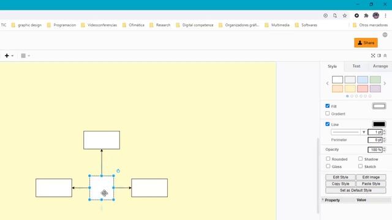This screenshot has width=392, height=220.
Task: Open the Ofimática bookmarks folder
Action: (x=134, y=25)
